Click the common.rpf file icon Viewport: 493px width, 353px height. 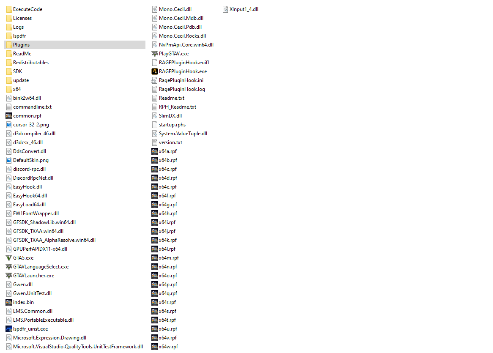[9, 116]
